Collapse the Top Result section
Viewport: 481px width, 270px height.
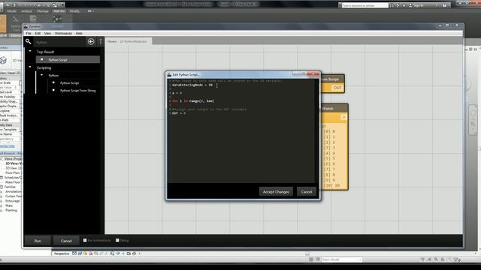(x=30, y=51)
